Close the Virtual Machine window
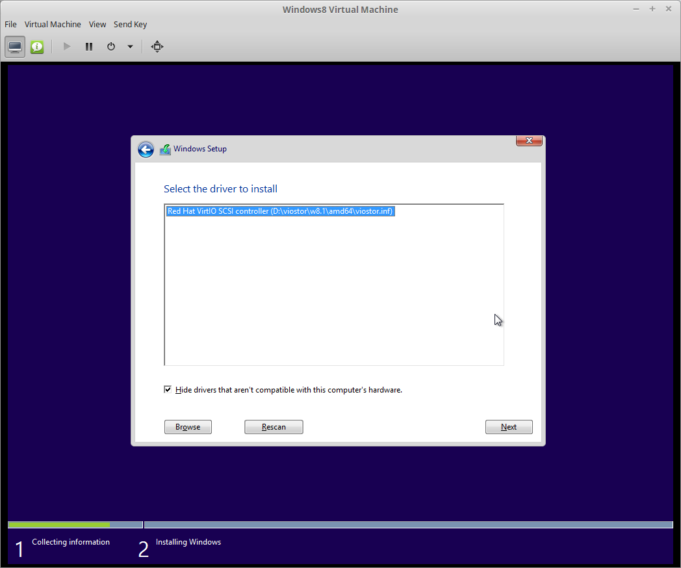This screenshot has width=681, height=568. (669, 9)
